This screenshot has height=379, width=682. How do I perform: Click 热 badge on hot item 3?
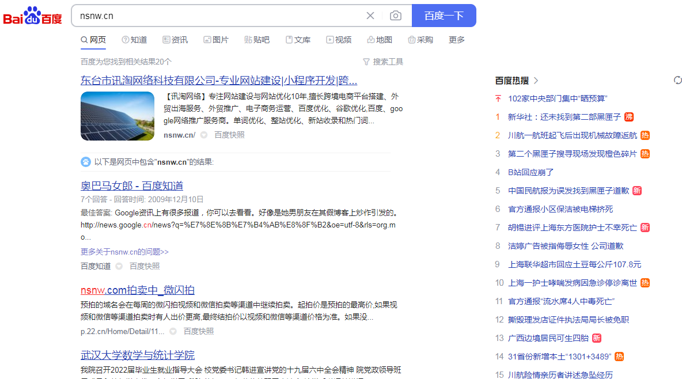click(645, 154)
